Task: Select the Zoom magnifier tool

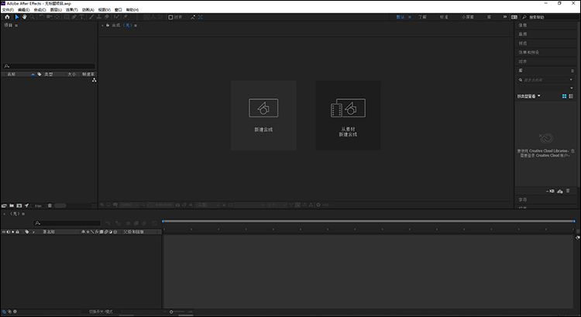Action: (x=32, y=17)
